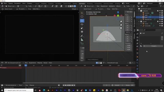
Task: Open the Render properties tab icon
Action: 137,37
